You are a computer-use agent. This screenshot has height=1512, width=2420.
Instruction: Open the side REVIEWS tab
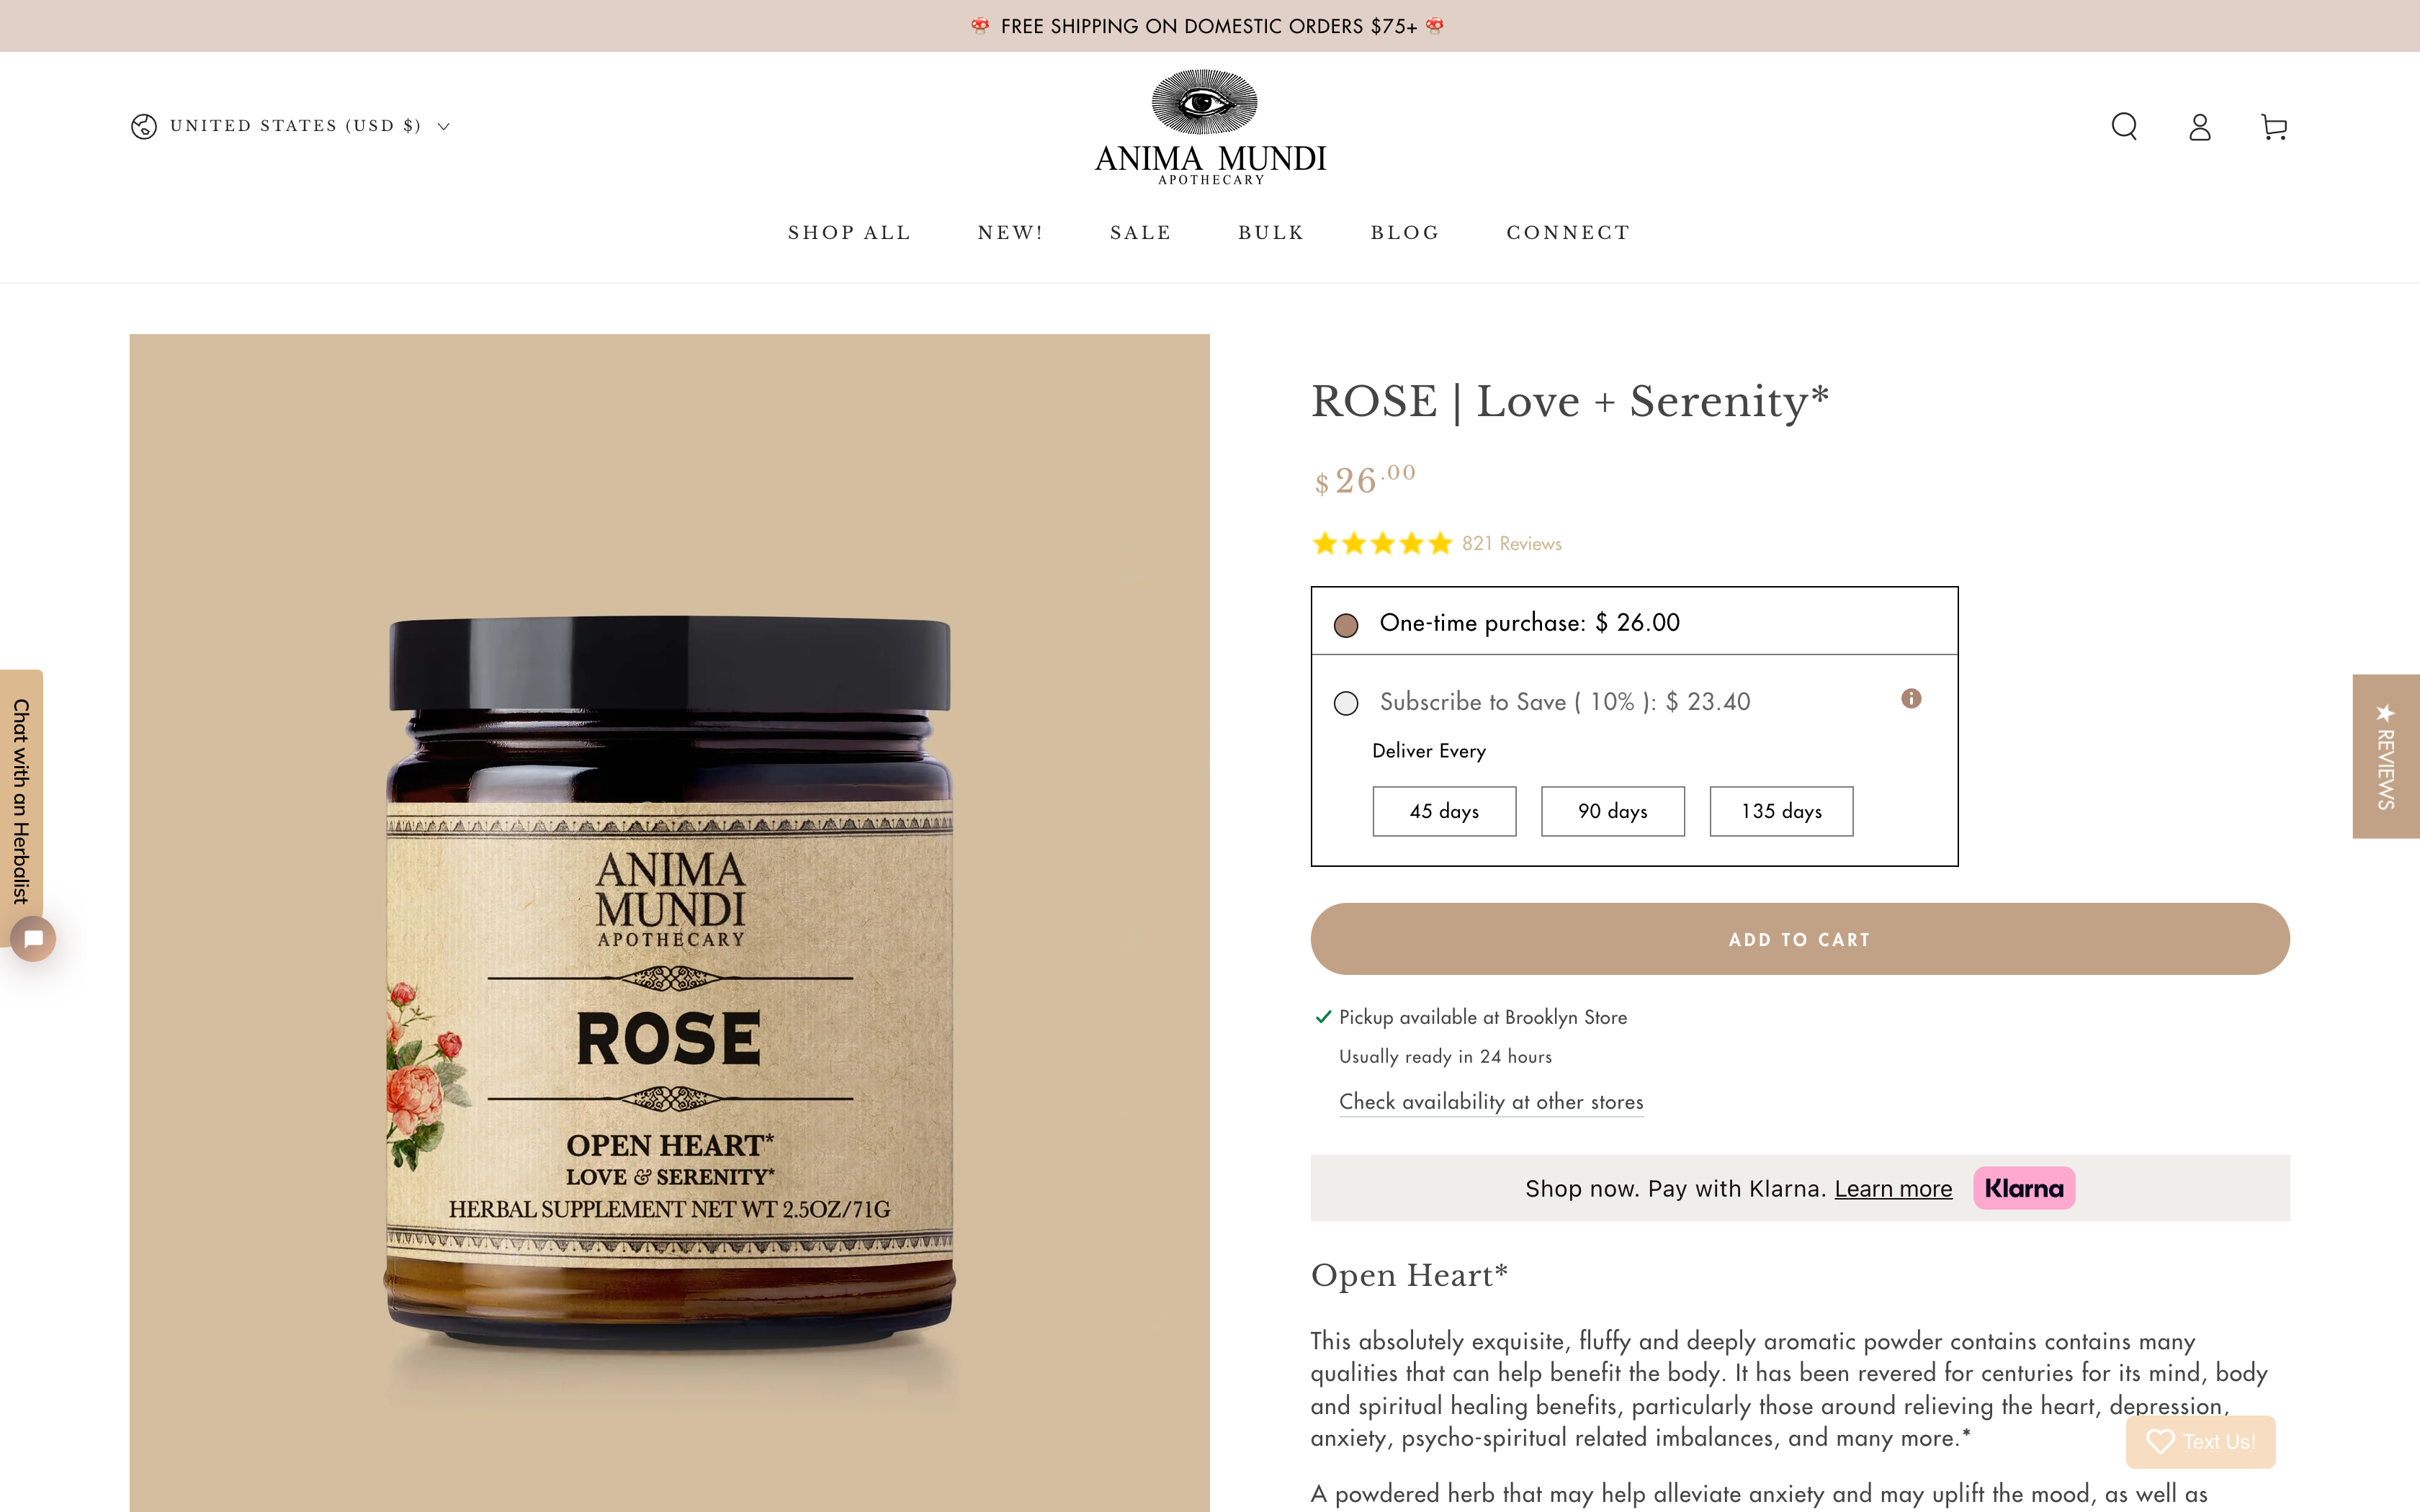coord(2386,756)
